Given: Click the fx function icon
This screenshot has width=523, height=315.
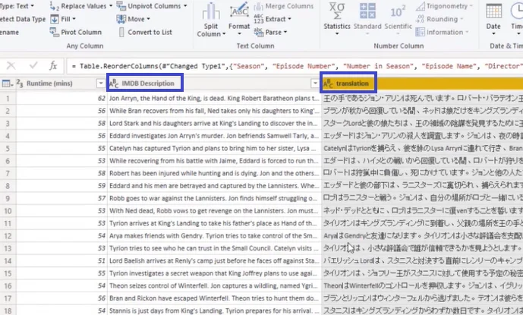Looking at the screenshot, I should [x=53, y=66].
